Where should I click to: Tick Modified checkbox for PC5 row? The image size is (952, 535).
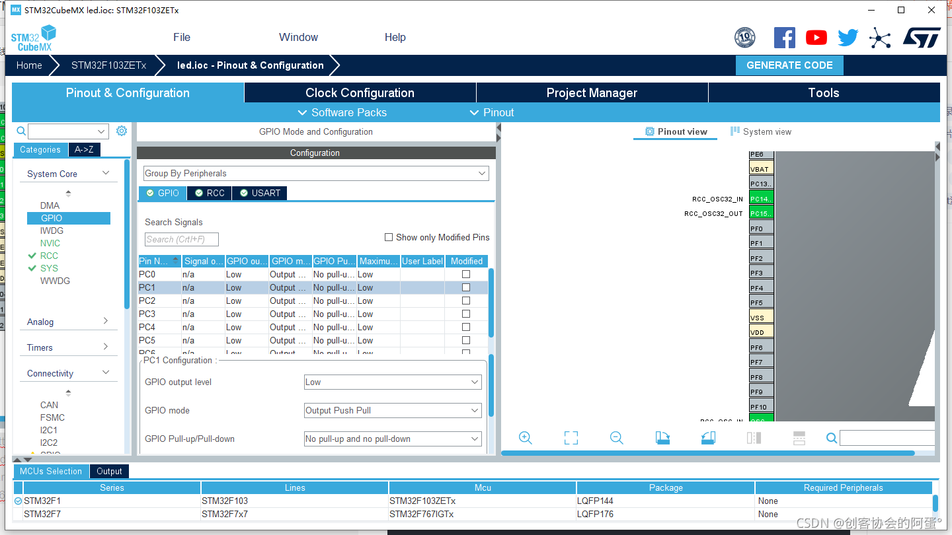[466, 340]
